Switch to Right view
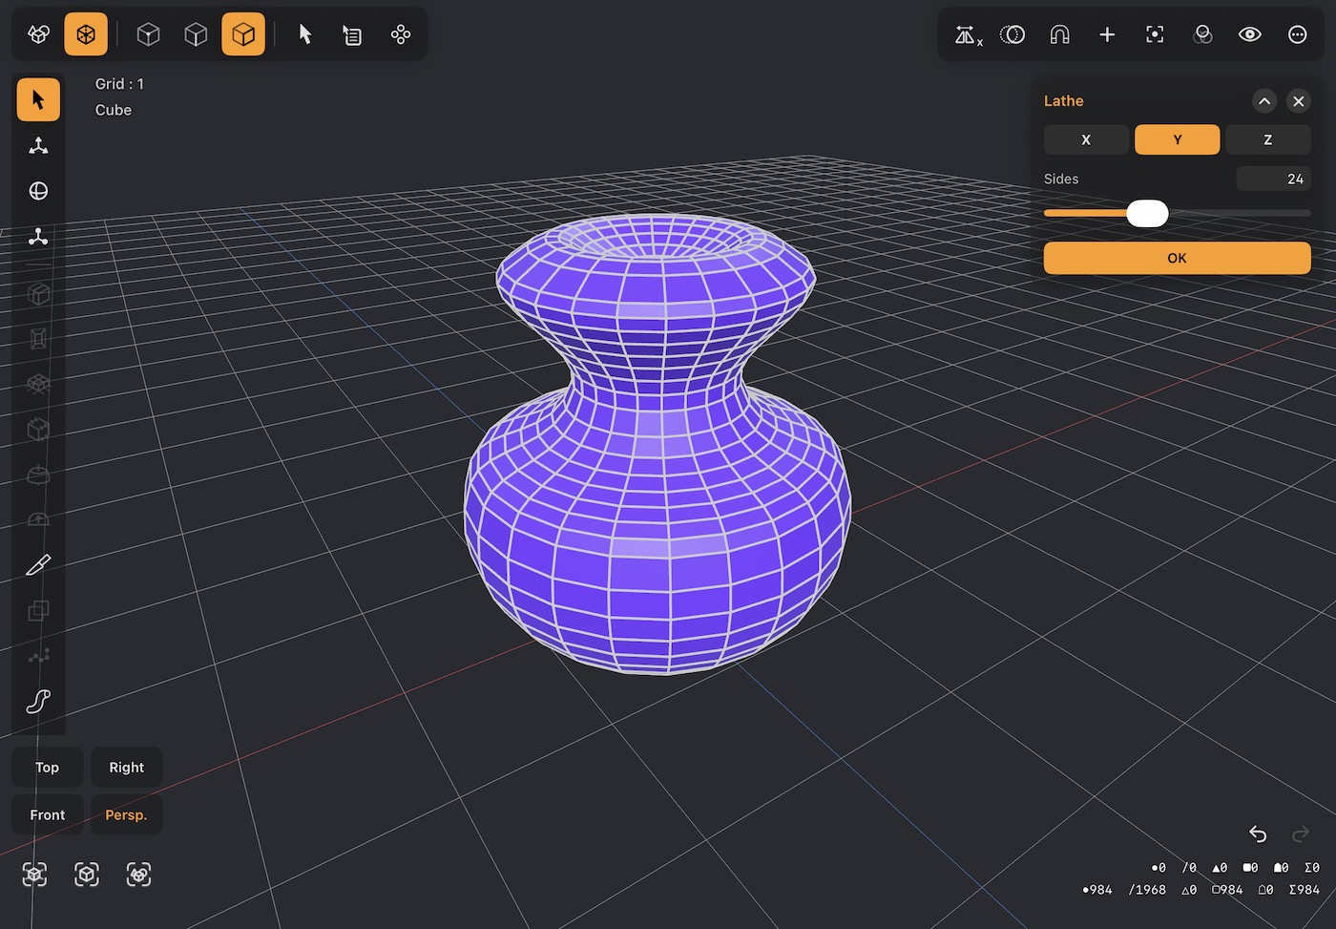 (127, 768)
